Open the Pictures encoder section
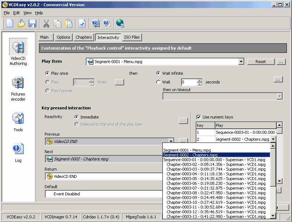Image resolution: width=292 pixels, height=222 pixels. 18,89
